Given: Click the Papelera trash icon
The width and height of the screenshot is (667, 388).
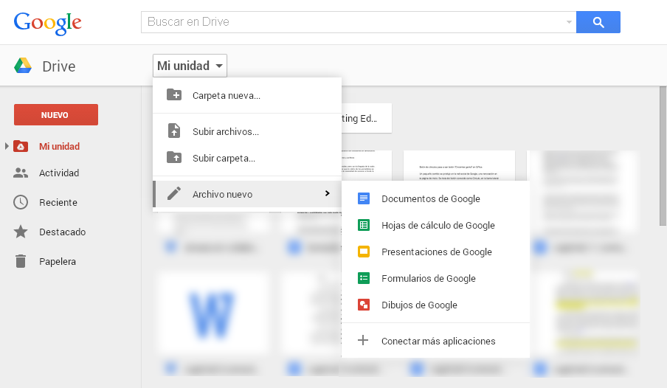Looking at the screenshot, I should tap(21, 261).
